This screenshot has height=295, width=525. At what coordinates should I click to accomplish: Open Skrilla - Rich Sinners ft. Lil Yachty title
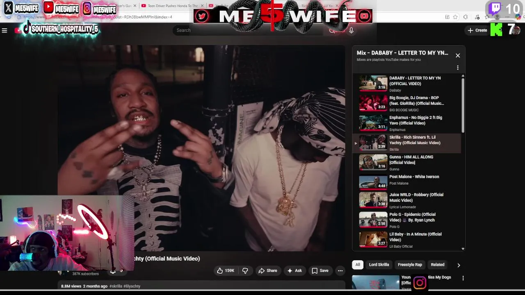(x=415, y=140)
